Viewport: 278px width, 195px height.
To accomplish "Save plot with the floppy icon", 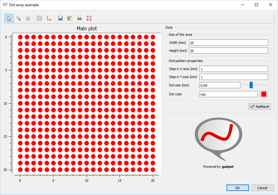I will (x=60, y=18).
